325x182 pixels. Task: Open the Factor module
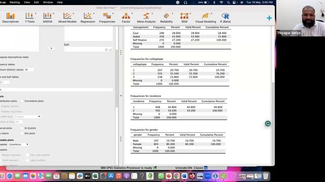pos(126,18)
